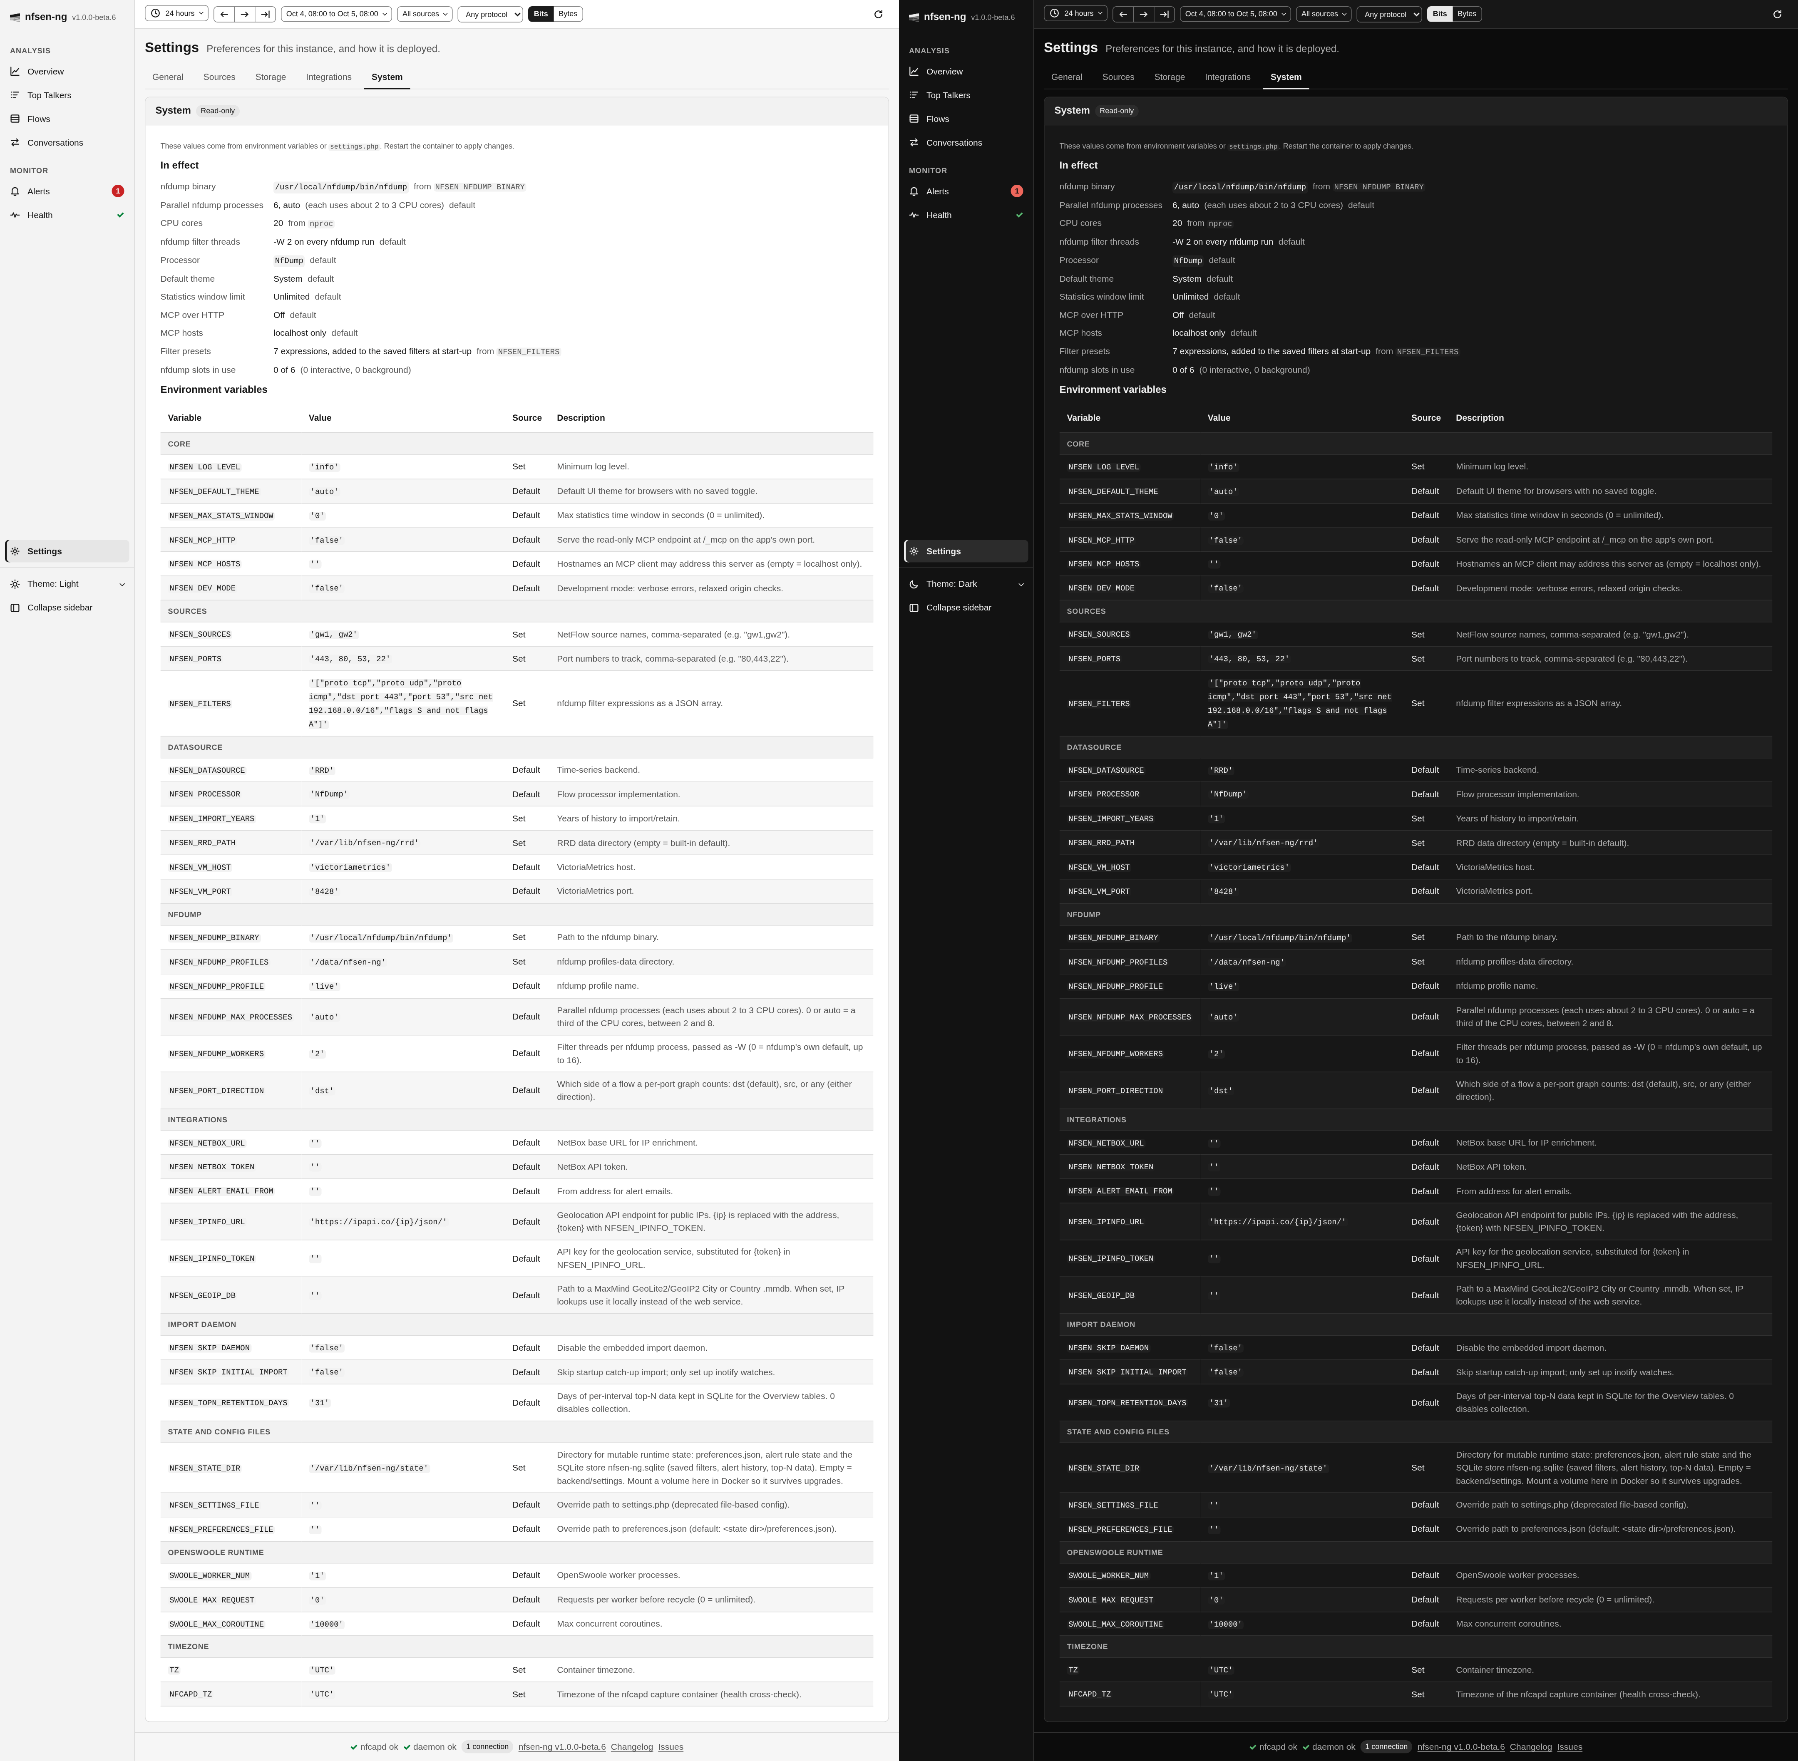Open date range Oct 4 dropdown, dark panel

click(x=1235, y=14)
